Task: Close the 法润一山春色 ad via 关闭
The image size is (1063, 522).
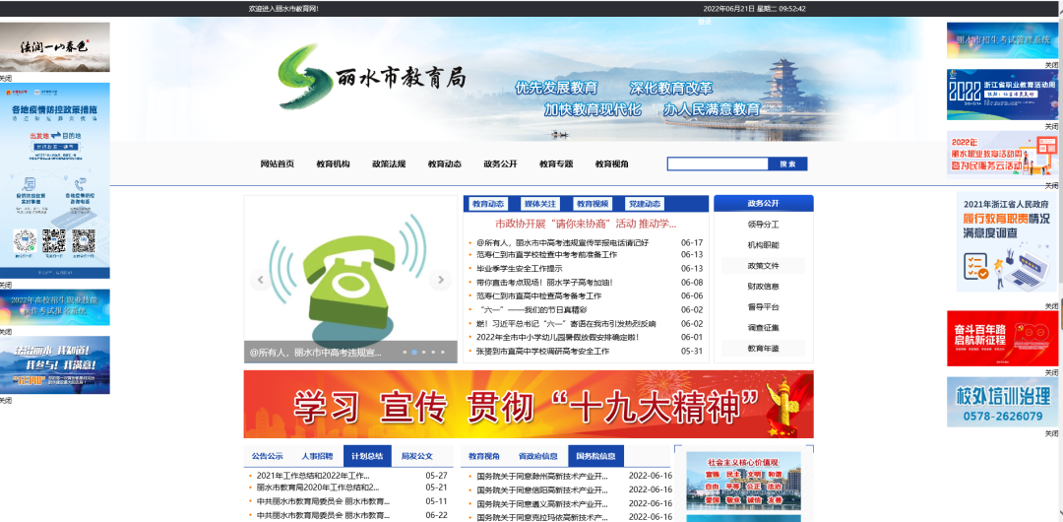Action: click(x=6, y=78)
